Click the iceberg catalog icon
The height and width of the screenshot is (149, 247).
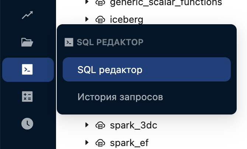click(x=100, y=19)
